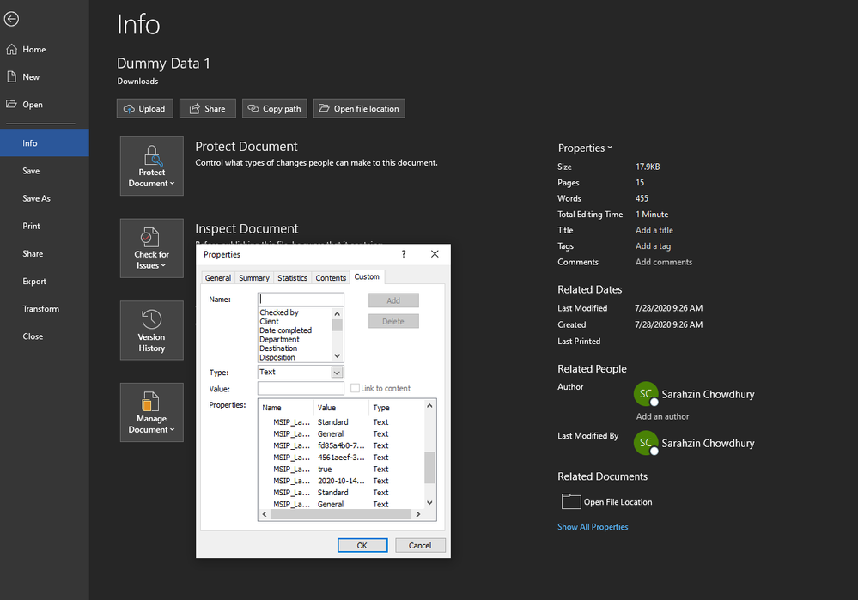Click the Name input field

[301, 300]
